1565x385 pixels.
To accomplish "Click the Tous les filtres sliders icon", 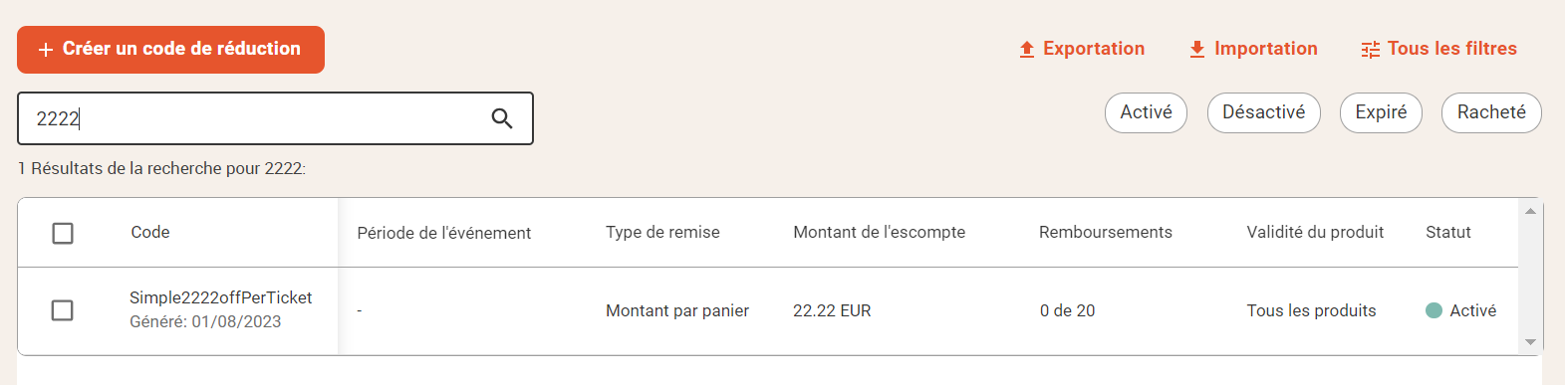I will (1371, 50).
